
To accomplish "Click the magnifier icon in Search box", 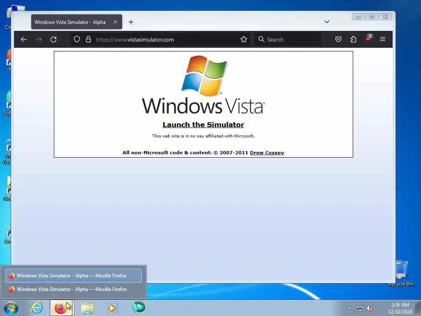I will coord(261,39).
